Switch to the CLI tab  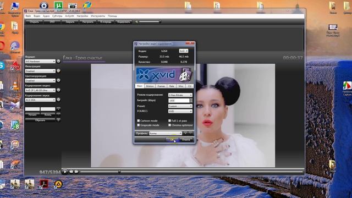[190, 86]
